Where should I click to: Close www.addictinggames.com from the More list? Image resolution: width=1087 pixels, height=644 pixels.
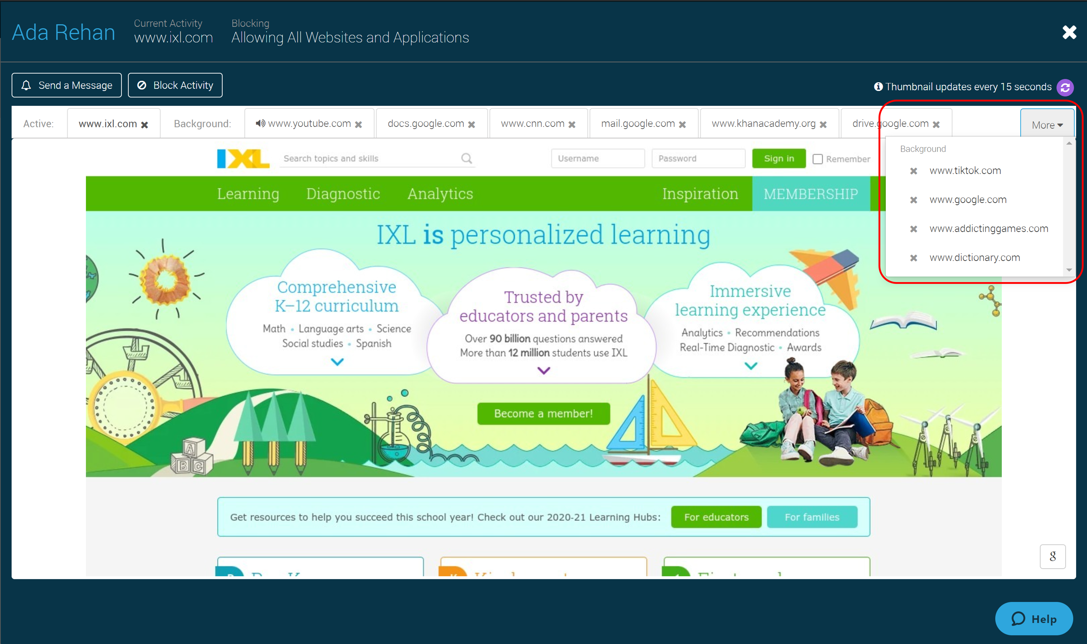pyautogui.click(x=914, y=229)
